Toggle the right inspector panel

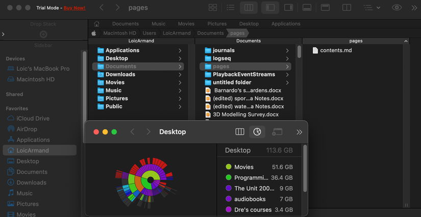(x=289, y=8)
